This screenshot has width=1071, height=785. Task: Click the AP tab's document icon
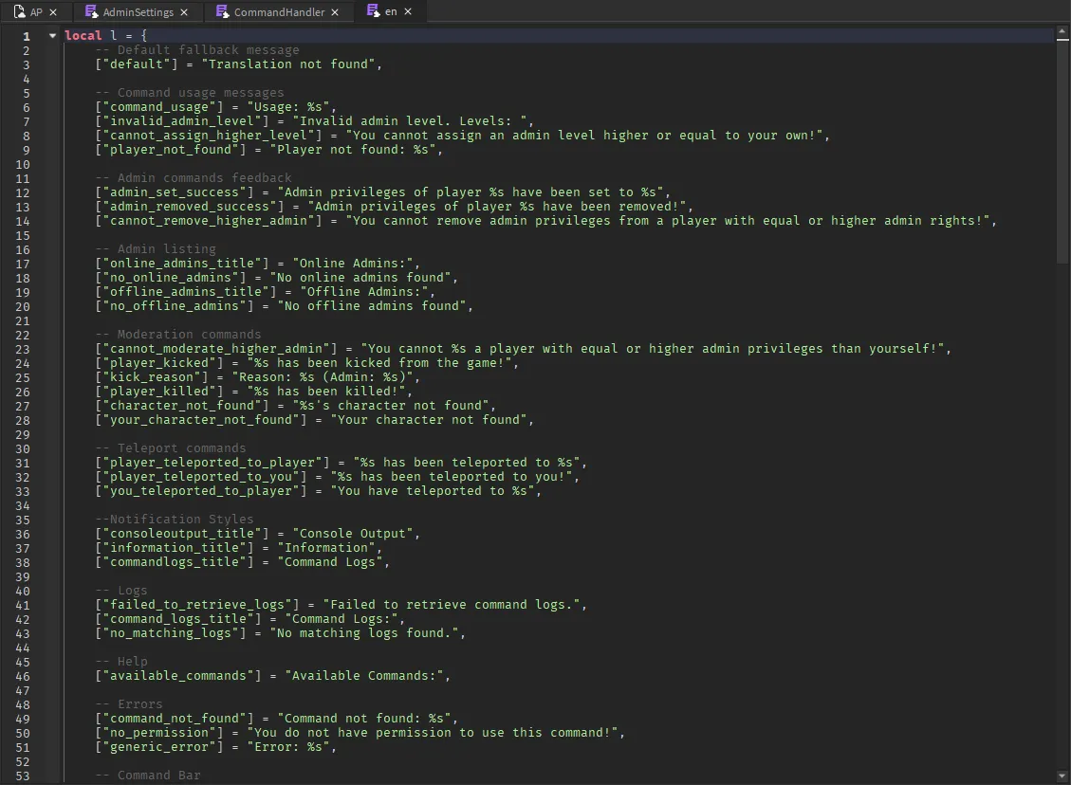click(x=19, y=12)
